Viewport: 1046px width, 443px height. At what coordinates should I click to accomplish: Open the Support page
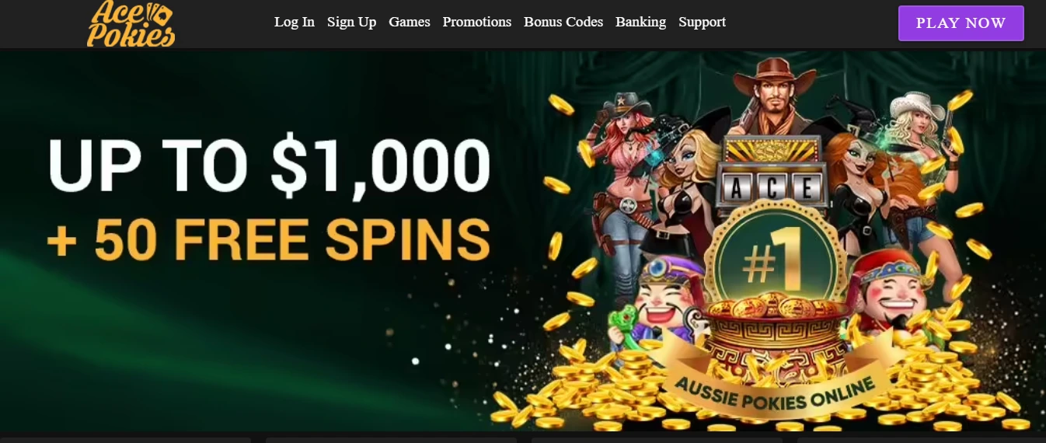click(702, 23)
